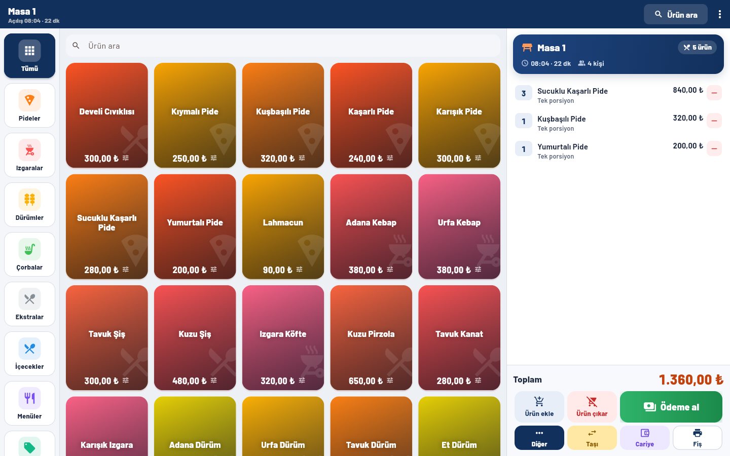The image size is (730, 456).
Task: Focus the Ürün ara search field
Action: 283,46
